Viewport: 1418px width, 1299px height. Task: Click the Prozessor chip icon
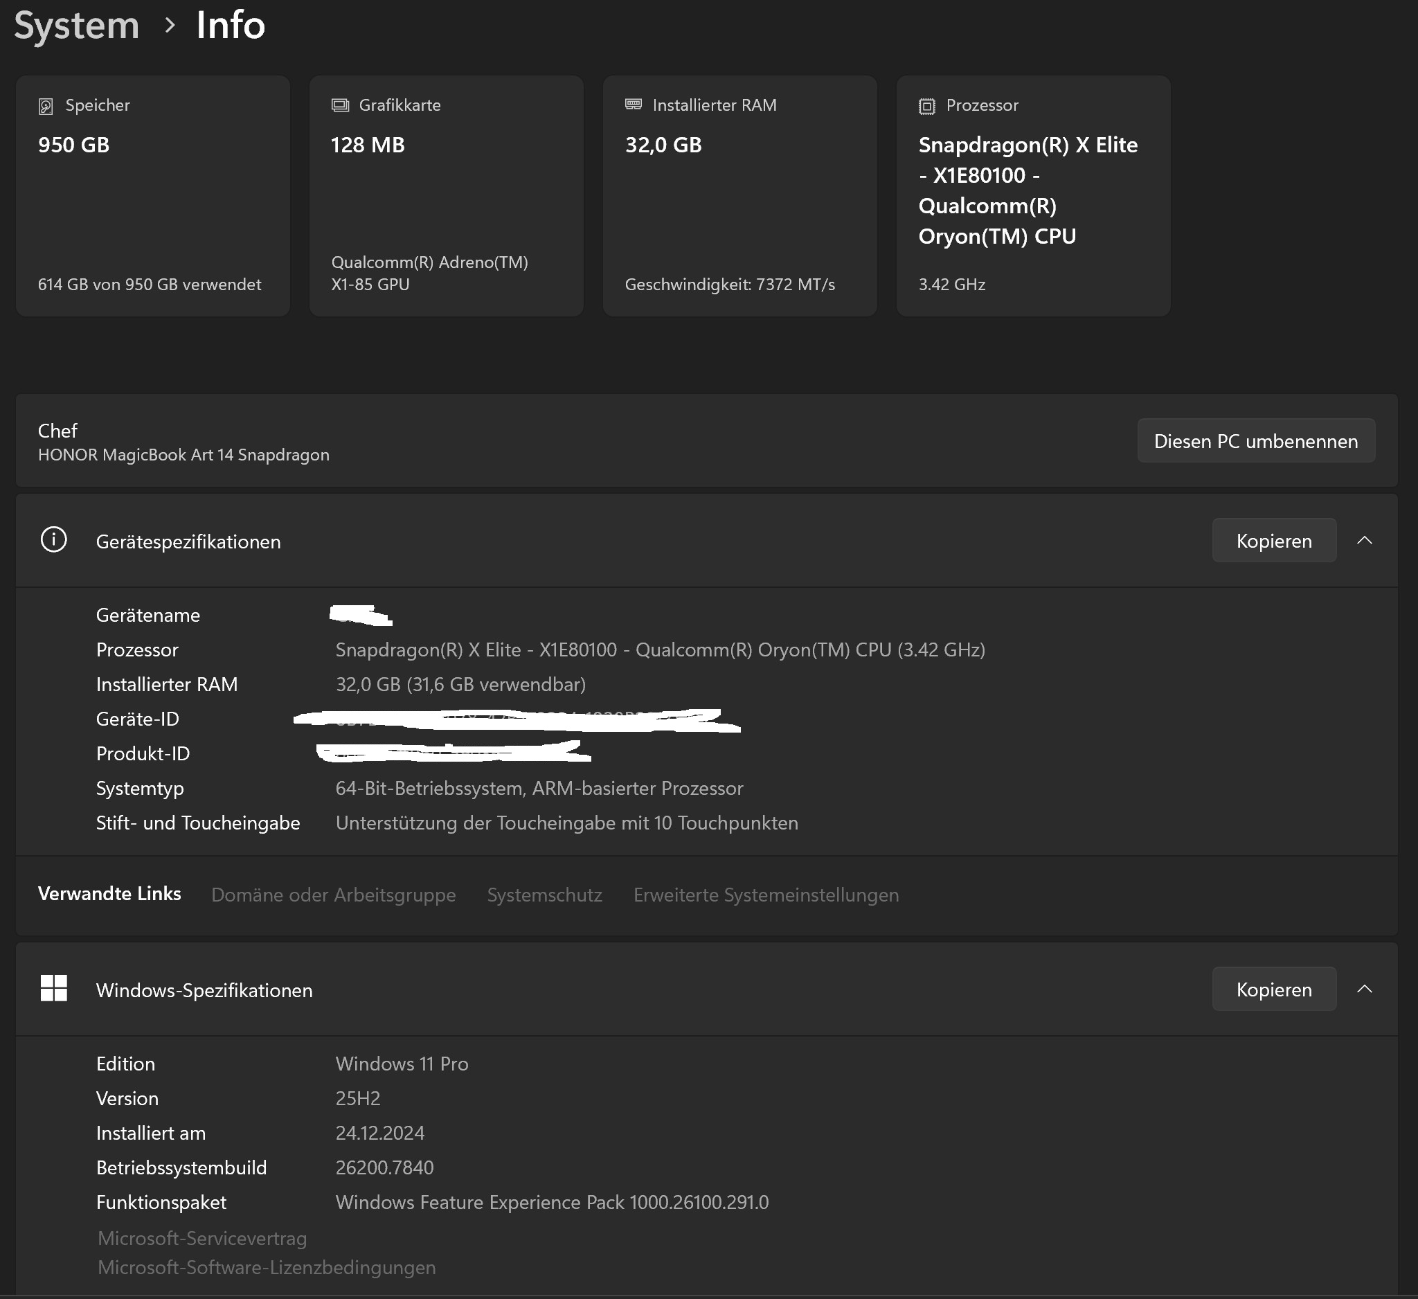click(927, 106)
